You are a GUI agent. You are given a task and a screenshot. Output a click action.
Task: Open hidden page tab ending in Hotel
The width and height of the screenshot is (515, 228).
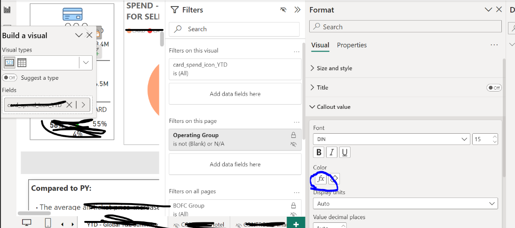tap(199, 224)
